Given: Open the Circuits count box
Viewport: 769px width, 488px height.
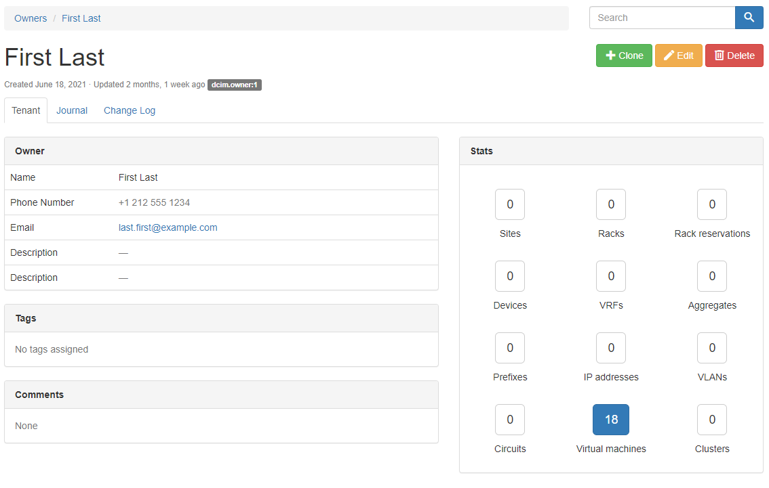Looking at the screenshot, I should pyautogui.click(x=510, y=420).
